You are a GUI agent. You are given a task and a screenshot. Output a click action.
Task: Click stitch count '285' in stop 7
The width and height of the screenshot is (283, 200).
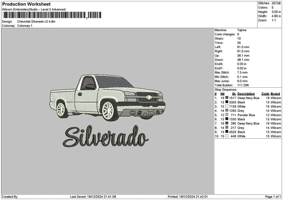point(233,124)
